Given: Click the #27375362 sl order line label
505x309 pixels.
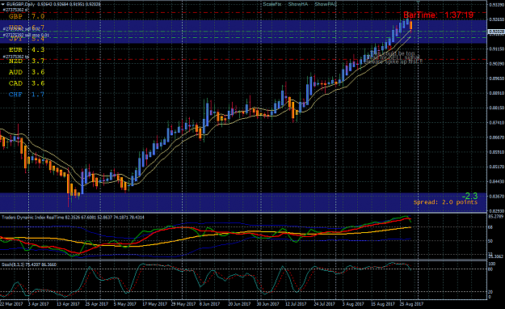Looking at the screenshot, I should pyautogui.click(x=15, y=10).
